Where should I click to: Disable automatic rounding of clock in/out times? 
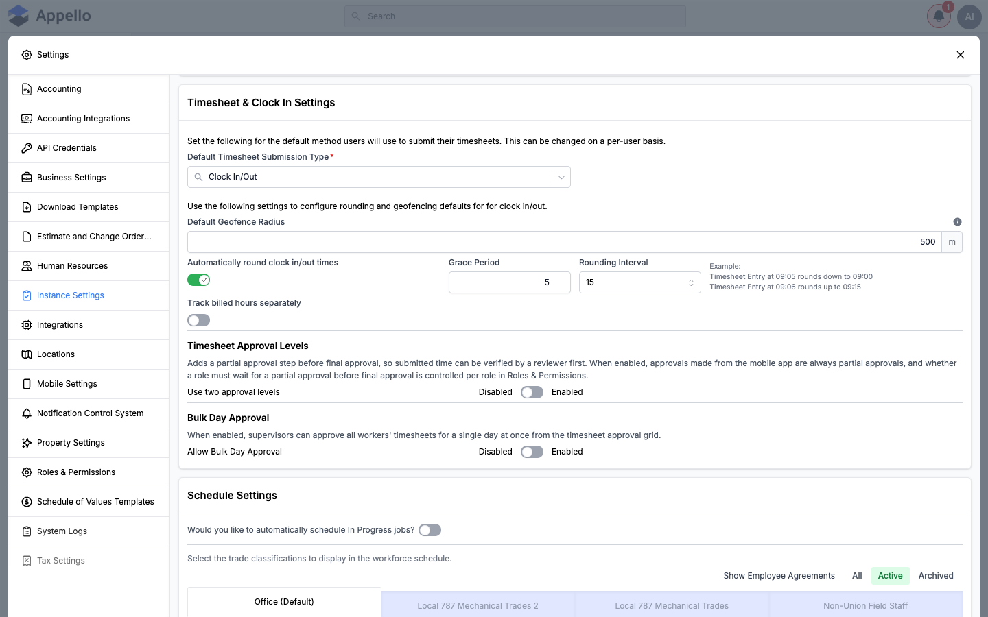click(x=199, y=280)
